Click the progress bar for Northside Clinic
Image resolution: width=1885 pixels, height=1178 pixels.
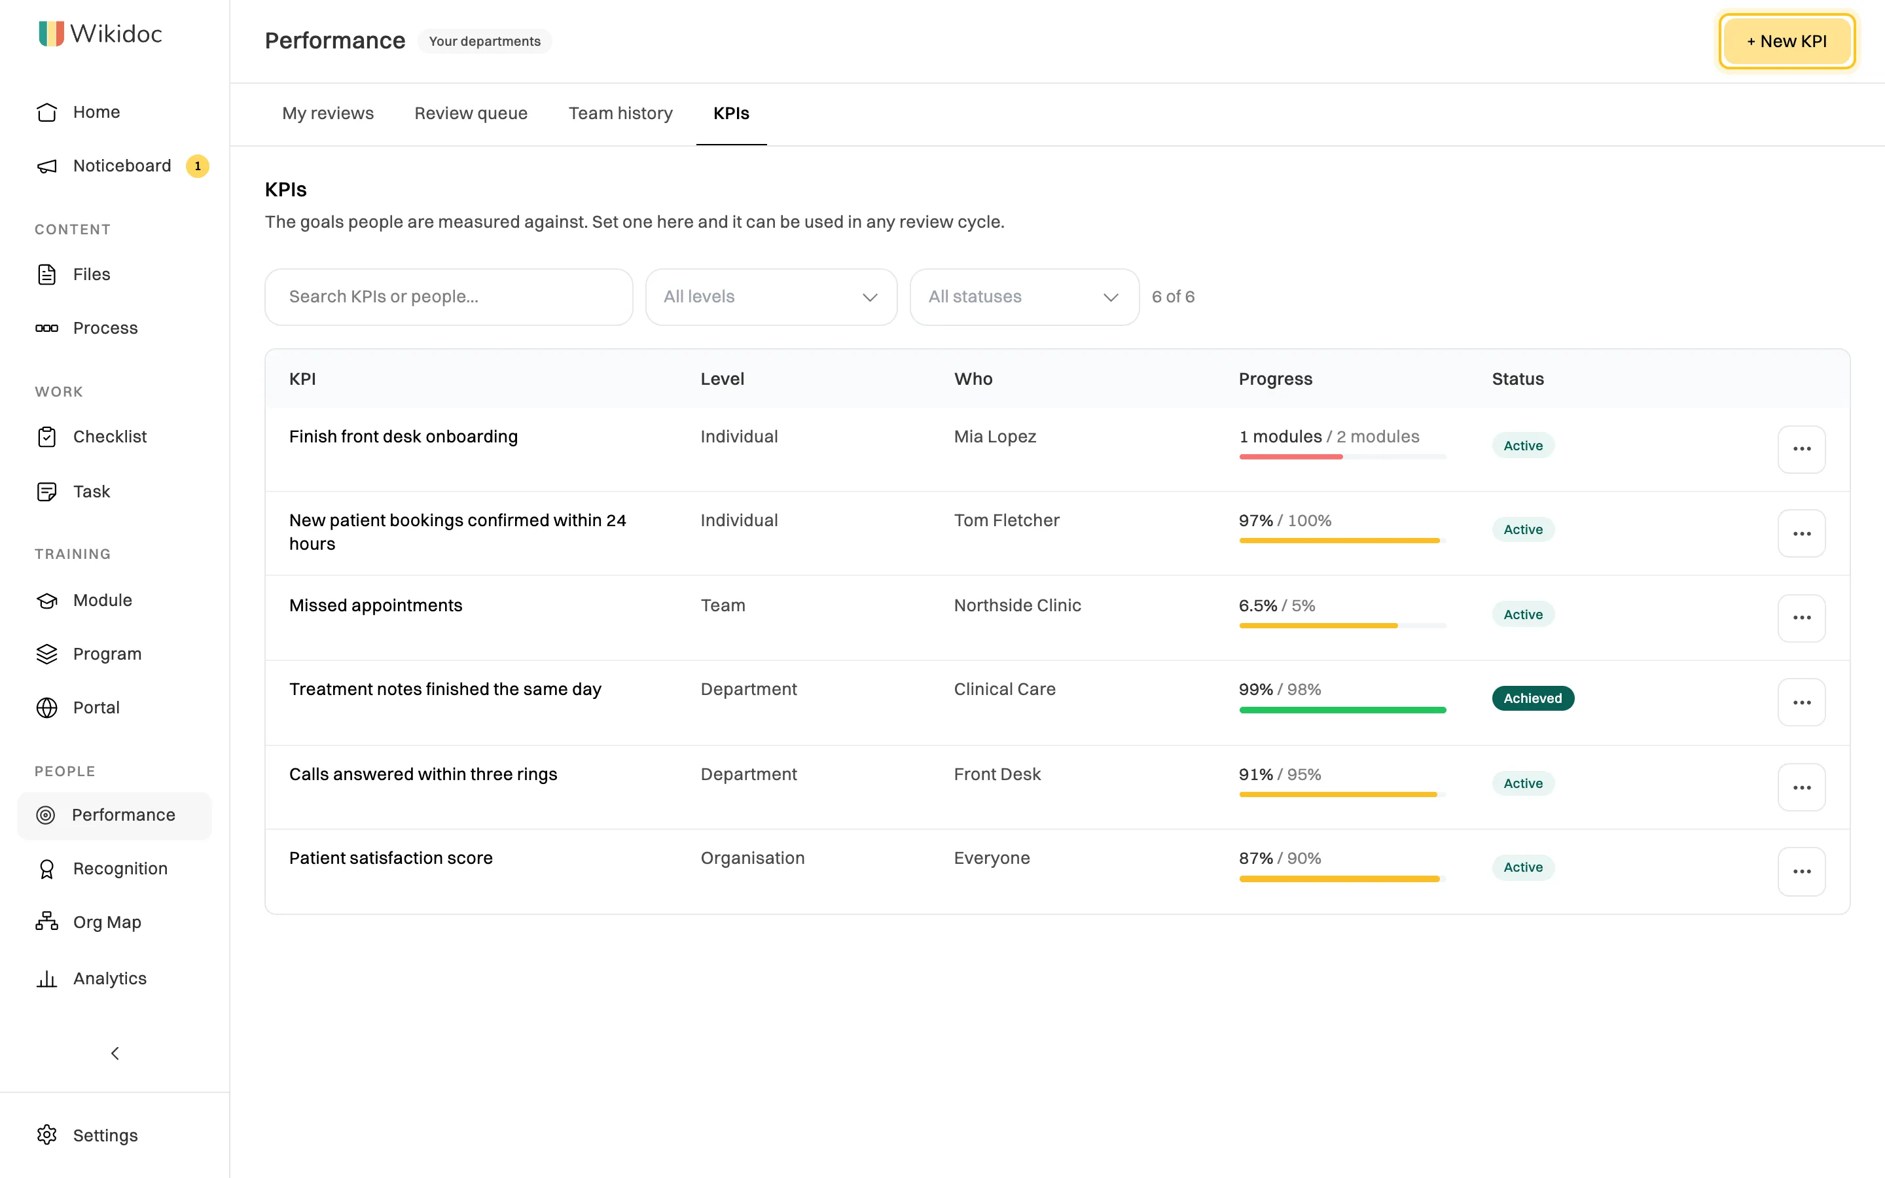tap(1342, 626)
